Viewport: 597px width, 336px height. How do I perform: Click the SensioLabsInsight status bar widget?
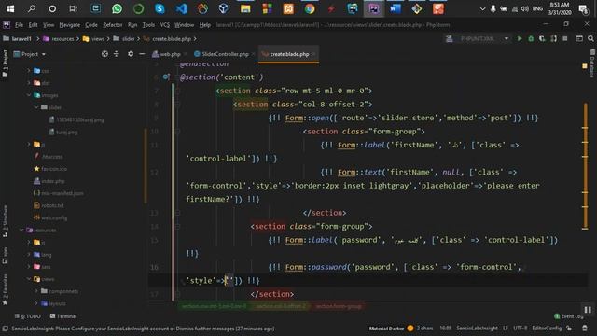477,328
